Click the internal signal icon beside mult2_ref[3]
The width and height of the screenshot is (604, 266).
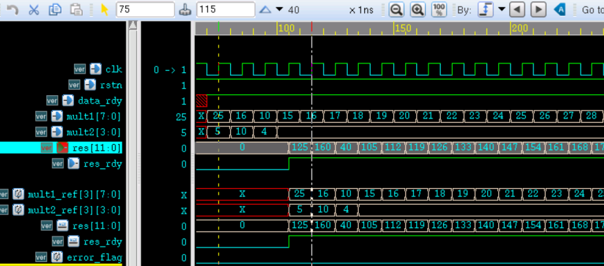(18, 210)
